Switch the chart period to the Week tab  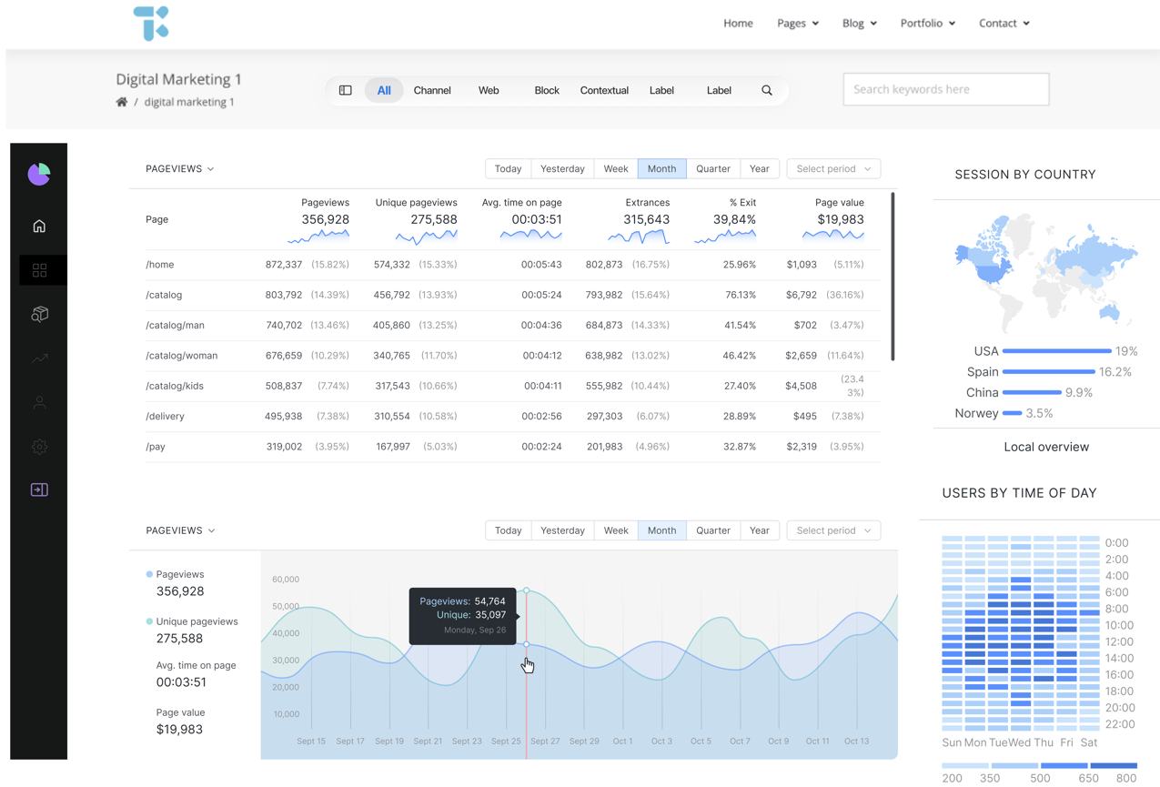[616, 530]
